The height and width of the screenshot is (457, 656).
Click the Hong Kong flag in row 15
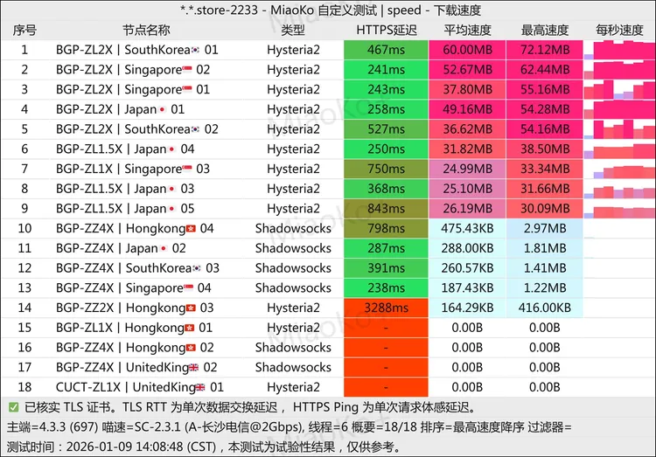pyautogui.click(x=191, y=329)
